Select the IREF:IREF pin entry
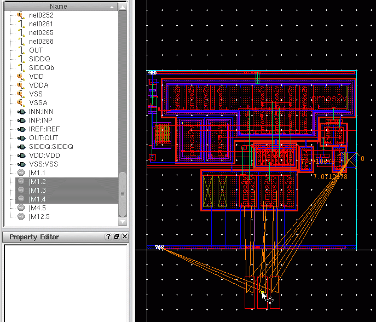The width and height of the screenshot is (376, 322). tap(44, 129)
